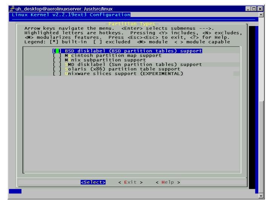This screenshot has width=272, height=204.
Task: Toggle Solaris (x86) partition table checkbox
Action: point(57,69)
